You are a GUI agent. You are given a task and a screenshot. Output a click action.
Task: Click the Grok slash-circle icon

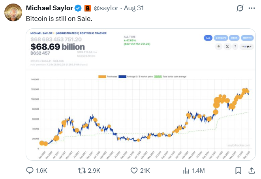[239, 8]
